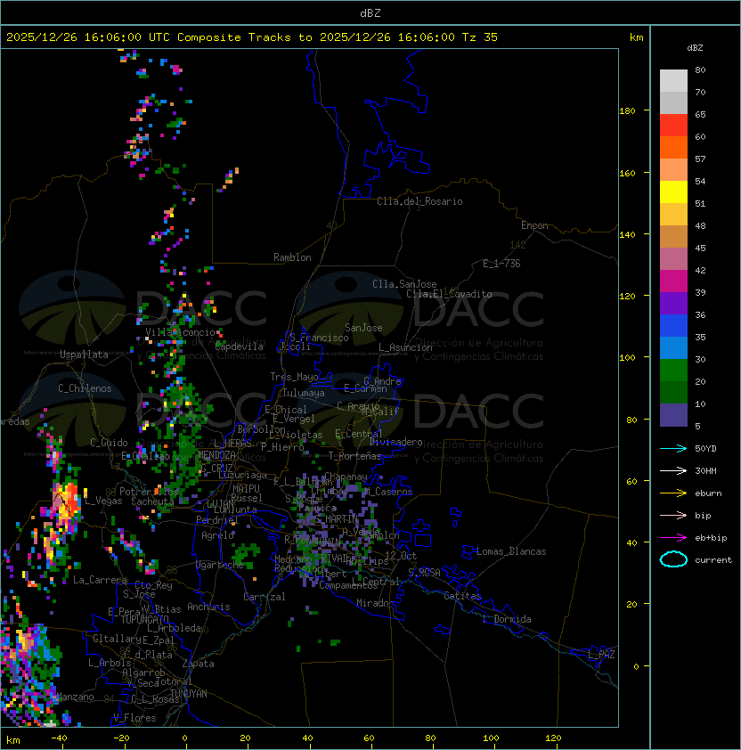
Task: Click the 180 km tick on vertical axis
Action: coord(627,111)
